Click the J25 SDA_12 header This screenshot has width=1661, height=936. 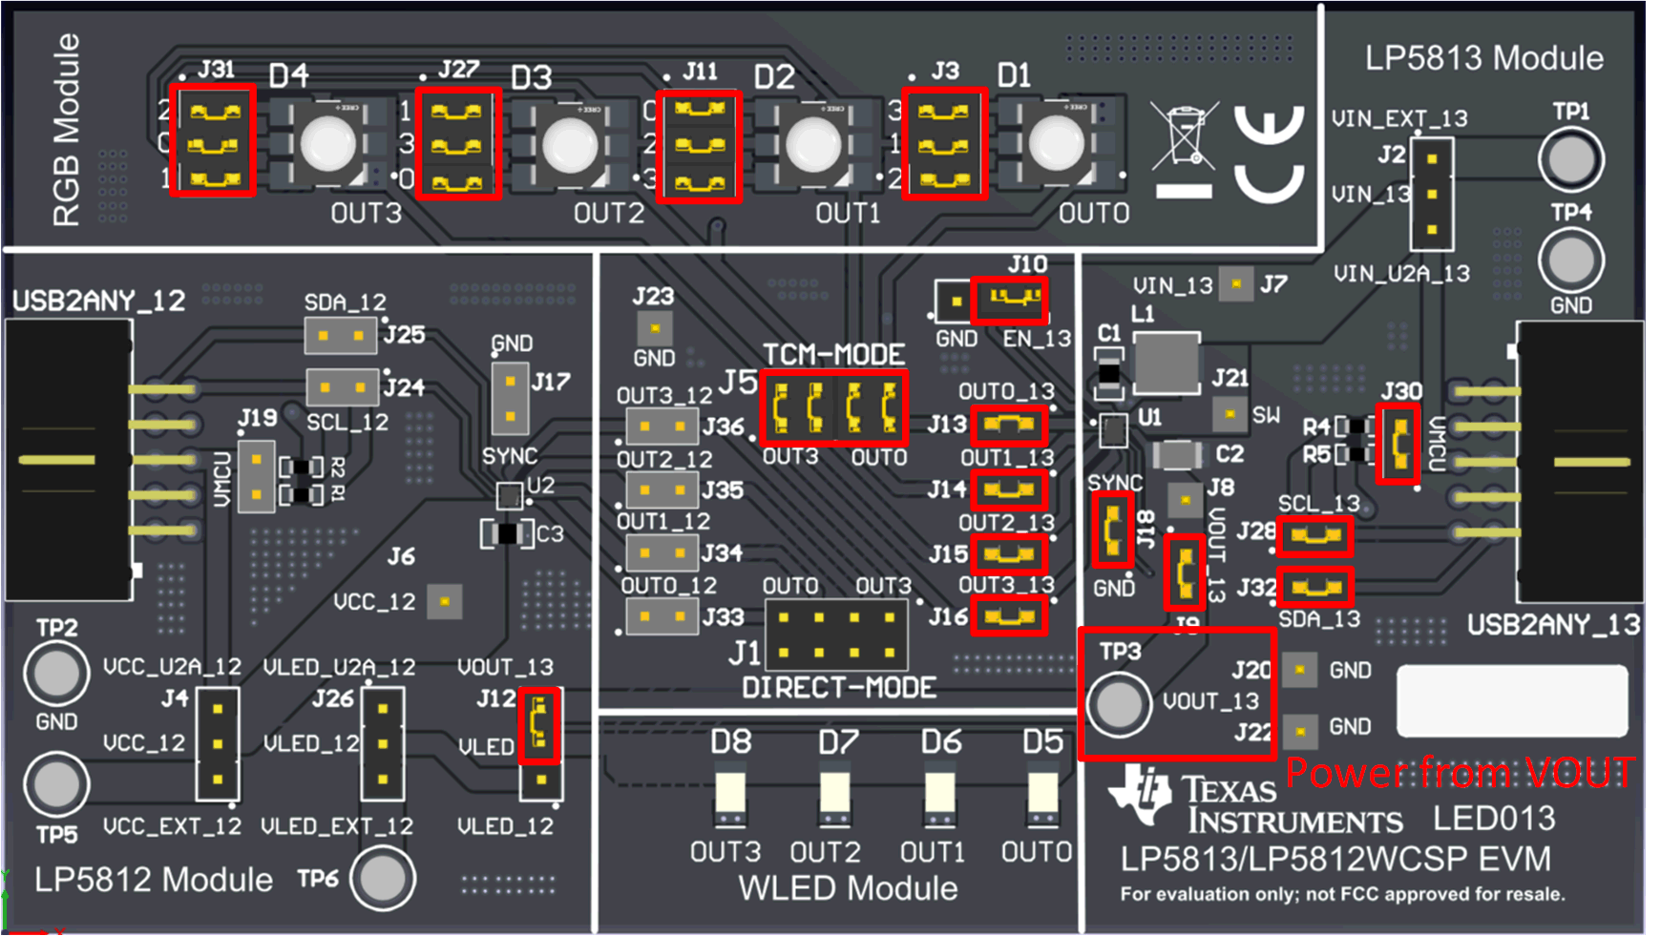tap(341, 336)
